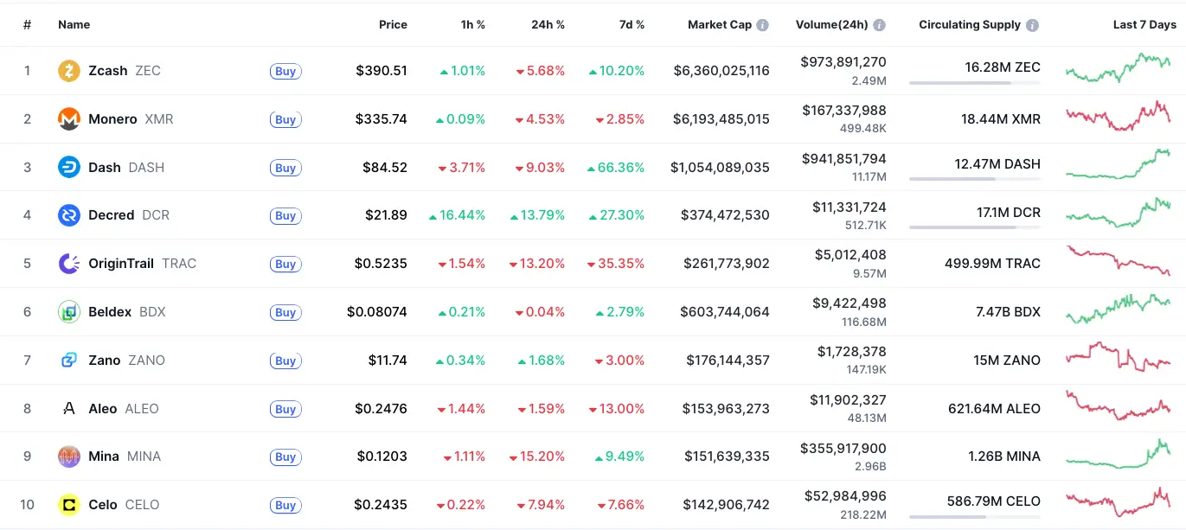Open the Aleo coin name link
The image size is (1186, 530).
coord(103,409)
